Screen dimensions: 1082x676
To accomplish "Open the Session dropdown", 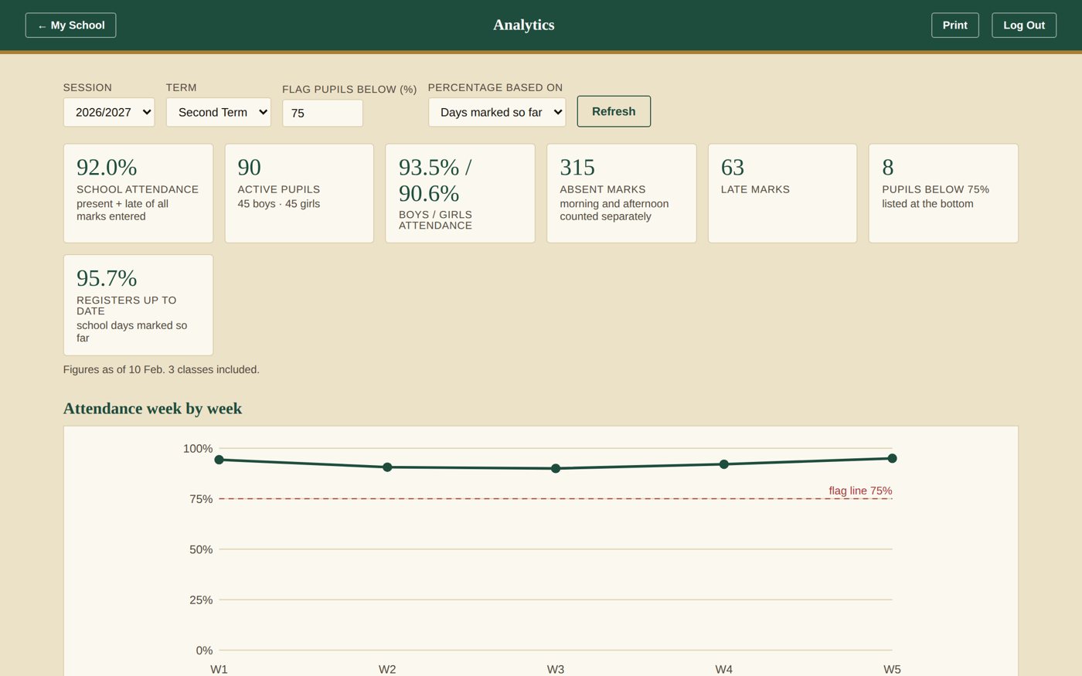I will (109, 112).
